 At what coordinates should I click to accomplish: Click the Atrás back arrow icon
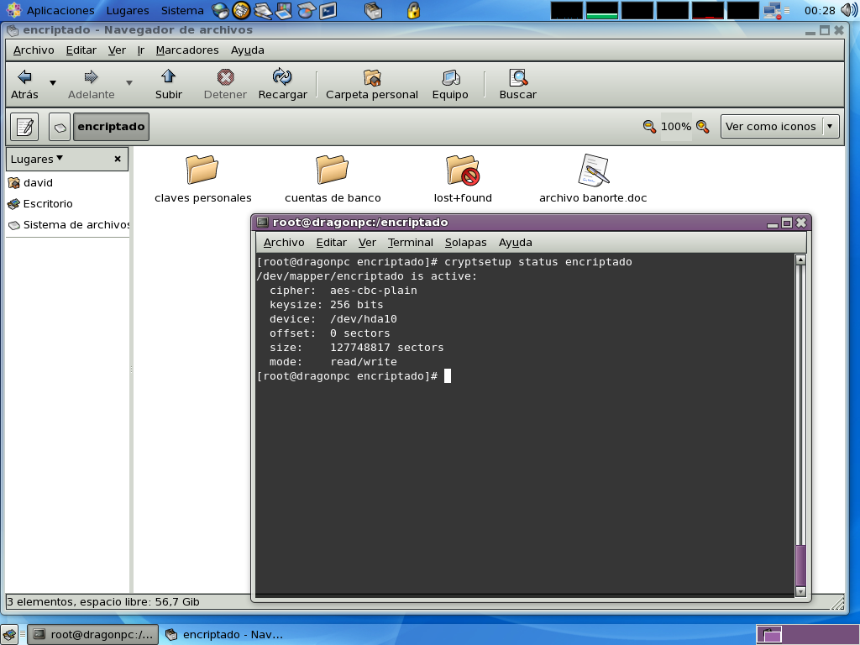tap(24, 77)
